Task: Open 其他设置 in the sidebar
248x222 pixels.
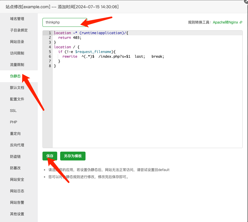Action: (17, 214)
